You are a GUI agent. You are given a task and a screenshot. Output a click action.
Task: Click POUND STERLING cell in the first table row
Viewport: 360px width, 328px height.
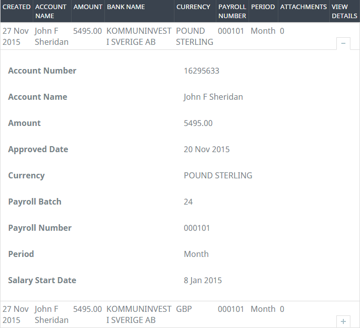[x=194, y=36]
